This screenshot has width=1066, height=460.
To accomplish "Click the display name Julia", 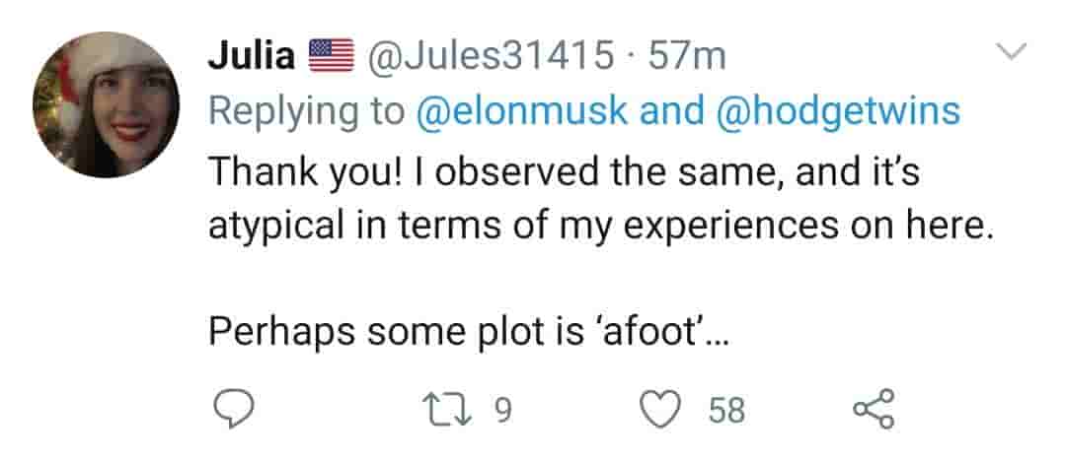I will click(252, 56).
